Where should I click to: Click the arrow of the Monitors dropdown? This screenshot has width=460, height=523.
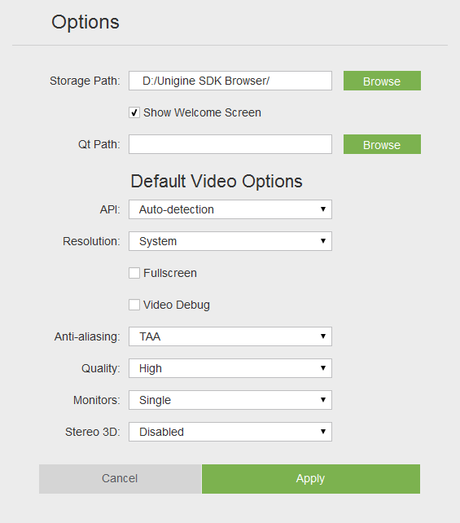(x=323, y=400)
